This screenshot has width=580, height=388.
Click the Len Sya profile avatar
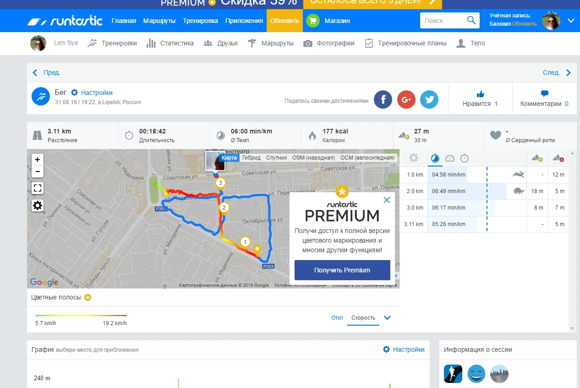[38, 43]
